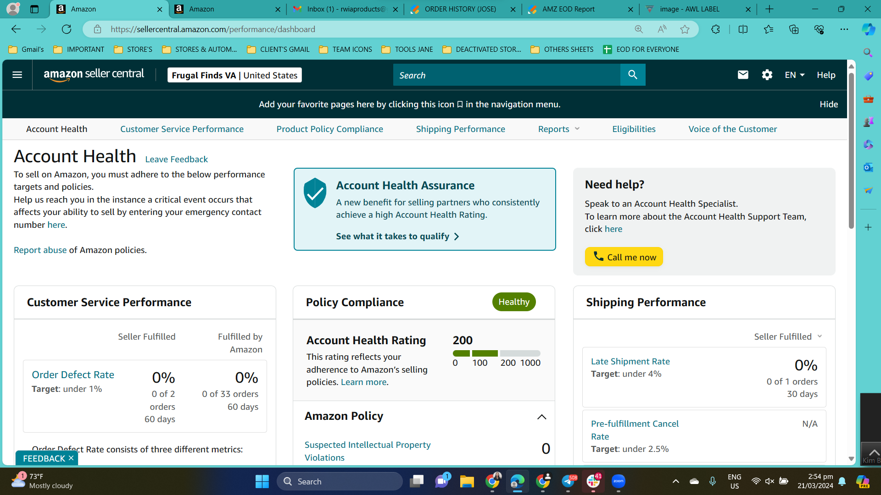
Task: Click the Seller Central Search input field
Action: point(507,75)
